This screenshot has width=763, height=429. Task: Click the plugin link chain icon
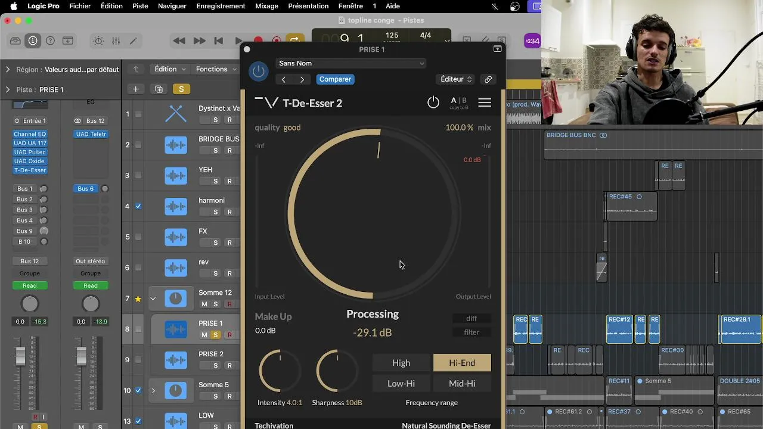point(488,79)
